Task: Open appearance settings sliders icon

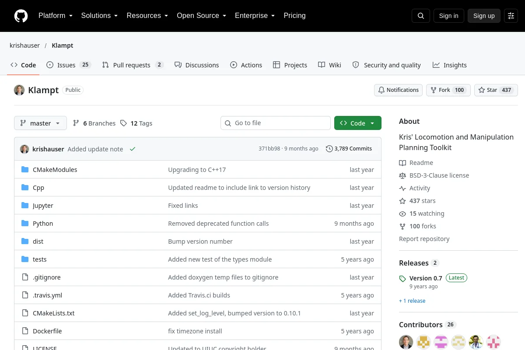Action: (x=511, y=16)
